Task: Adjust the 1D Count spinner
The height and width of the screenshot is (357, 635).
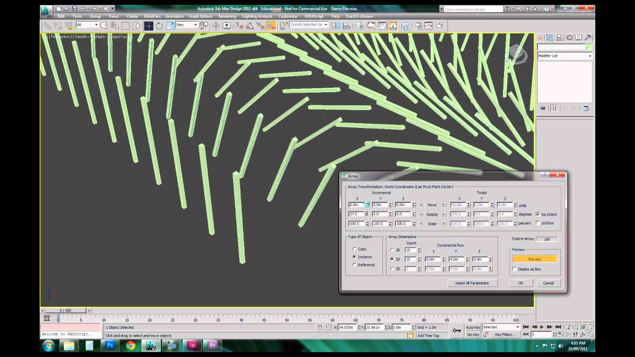Action: [419, 250]
